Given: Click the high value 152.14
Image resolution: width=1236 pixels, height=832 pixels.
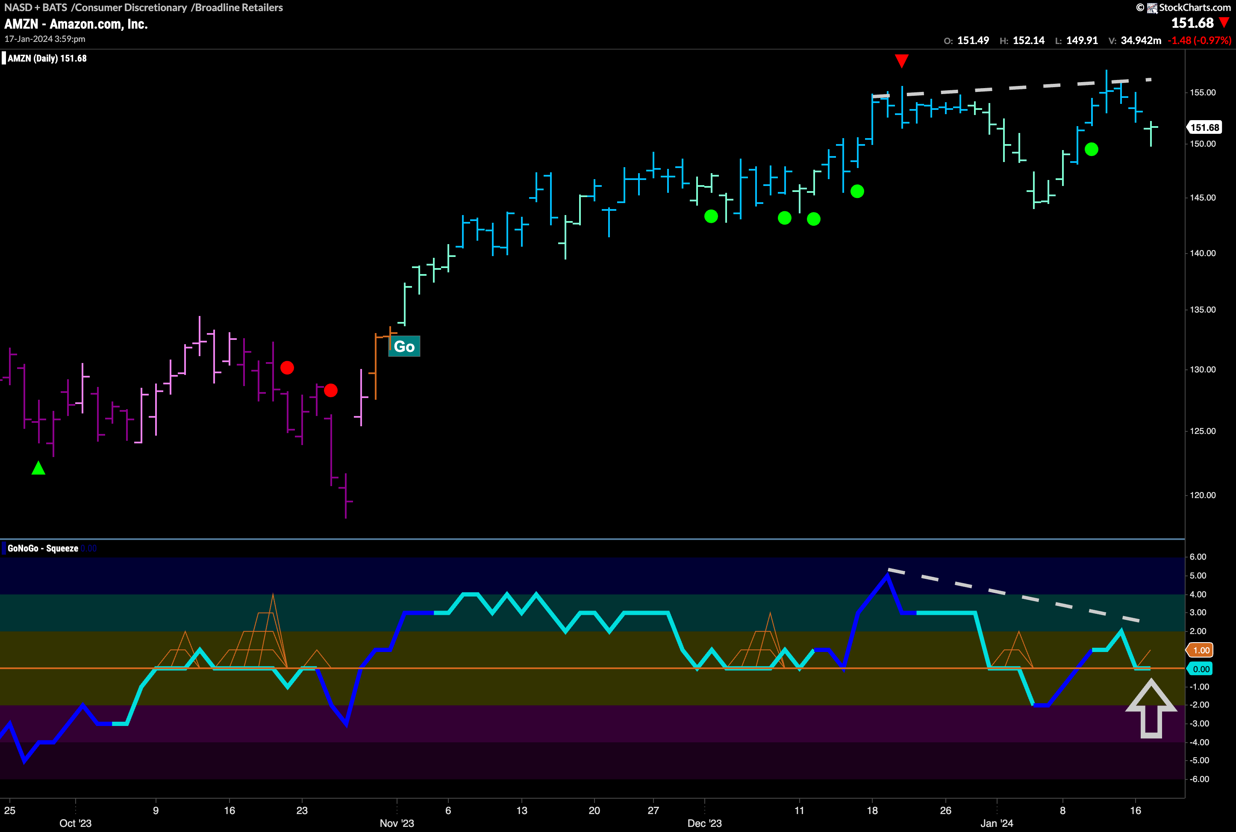Looking at the screenshot, I should (x=1029, y=40).
